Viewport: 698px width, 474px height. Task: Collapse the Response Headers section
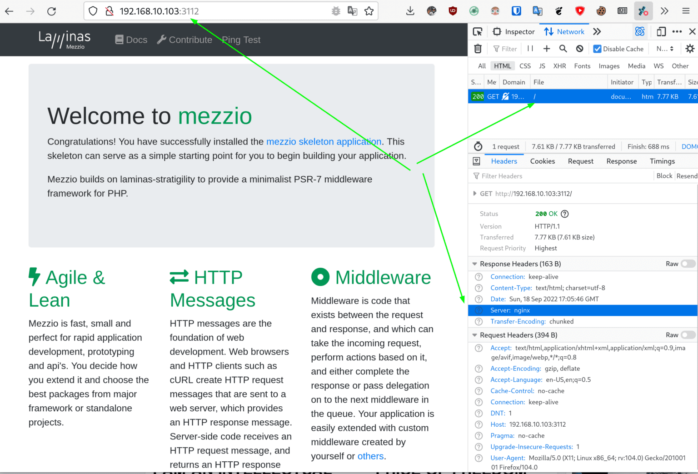[475, 264]
